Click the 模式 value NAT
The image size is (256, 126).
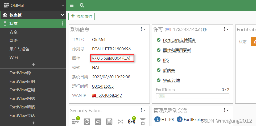click(x=96, y=67)
